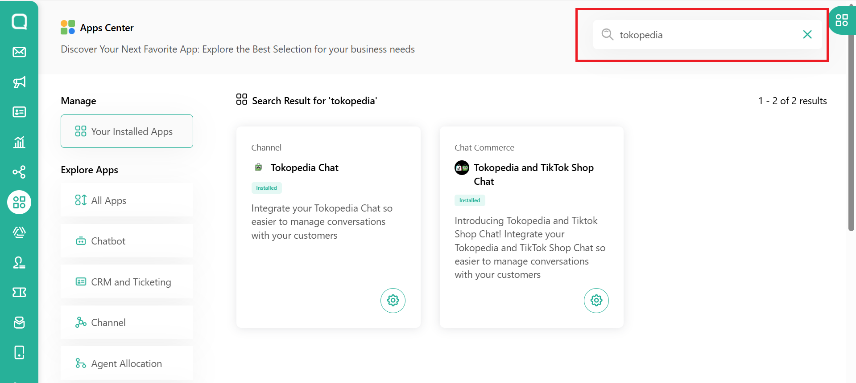Open the ticket icon in sidebar
Image resolution: width=856 pixels, height=383 pixels.
[19, 292]
